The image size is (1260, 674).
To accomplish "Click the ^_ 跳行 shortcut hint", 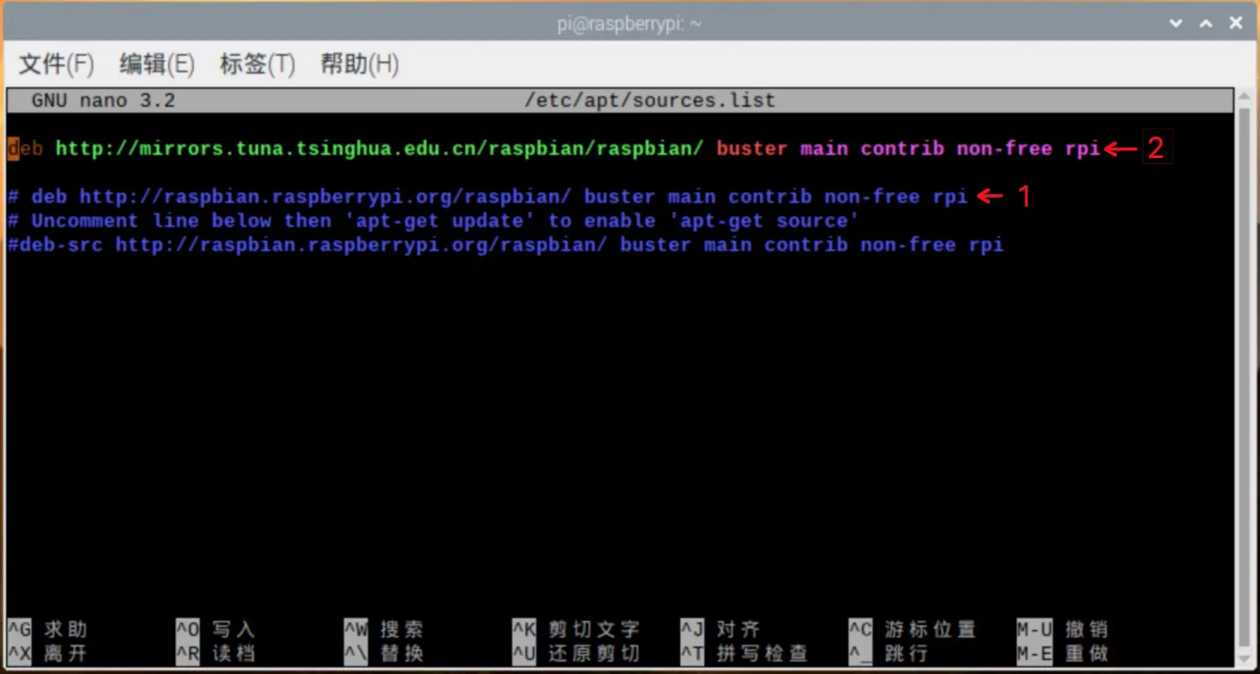I will tap(888, 653).
